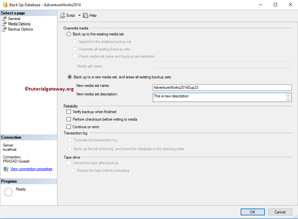298x219 pixels.
Task: Click the Backup Options page icon
Action: [x=4, y=29]
